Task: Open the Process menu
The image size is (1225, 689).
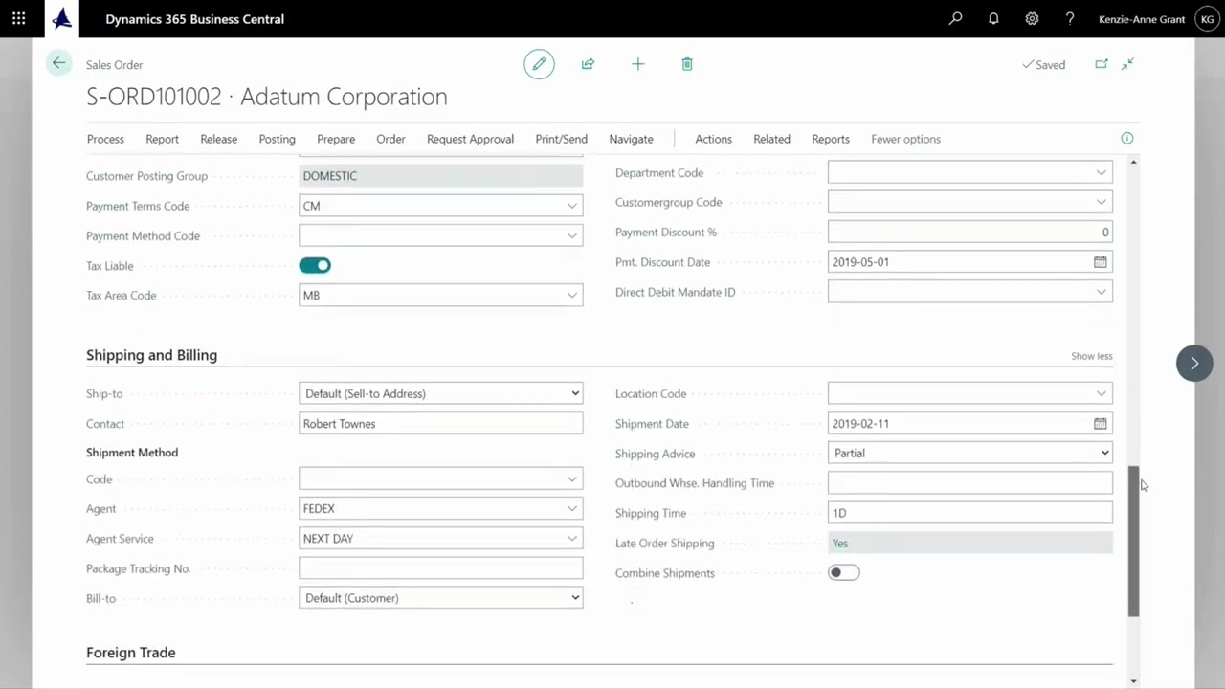Action: tap(105, 139)
